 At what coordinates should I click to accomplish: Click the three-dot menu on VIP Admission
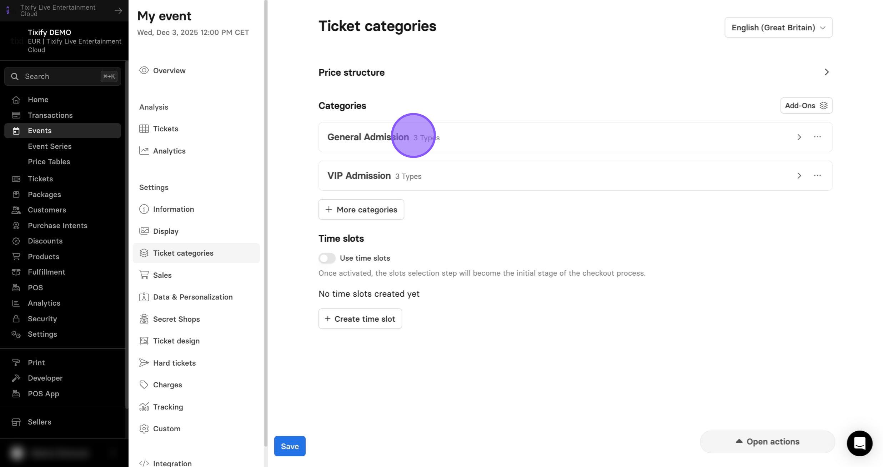(x=817, y=176)
